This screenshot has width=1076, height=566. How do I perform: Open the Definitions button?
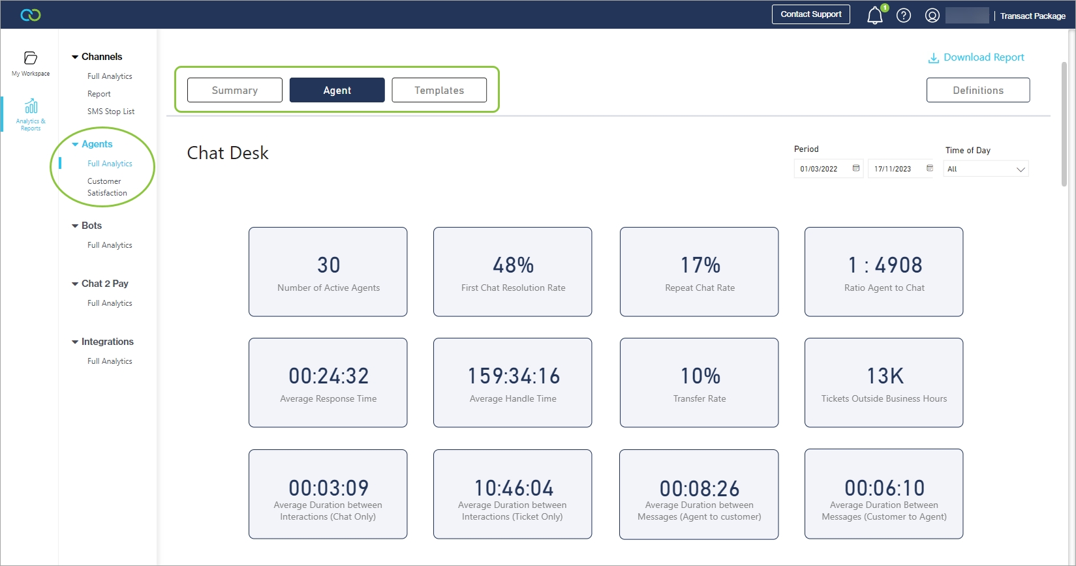click(978, 90)
